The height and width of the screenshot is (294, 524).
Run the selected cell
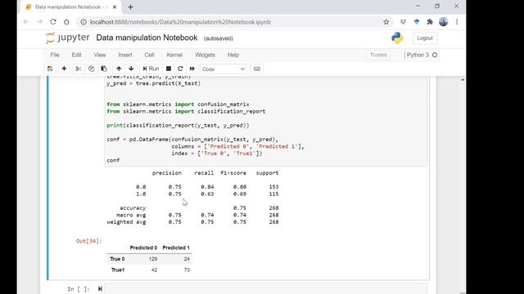(151, 69)
